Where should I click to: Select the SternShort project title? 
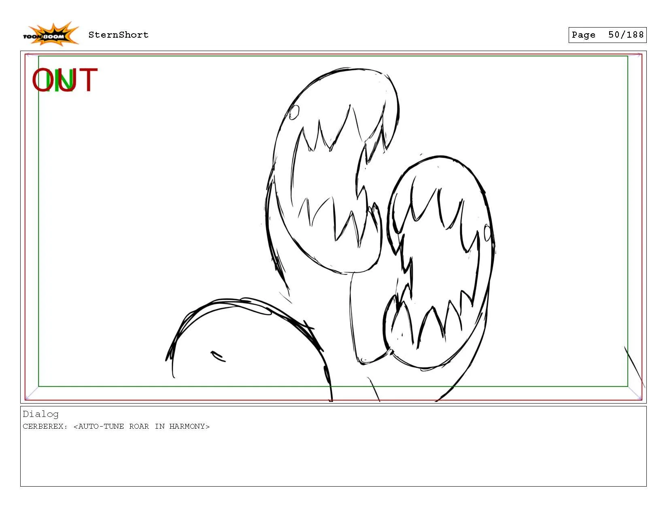[x=118, y=35]
